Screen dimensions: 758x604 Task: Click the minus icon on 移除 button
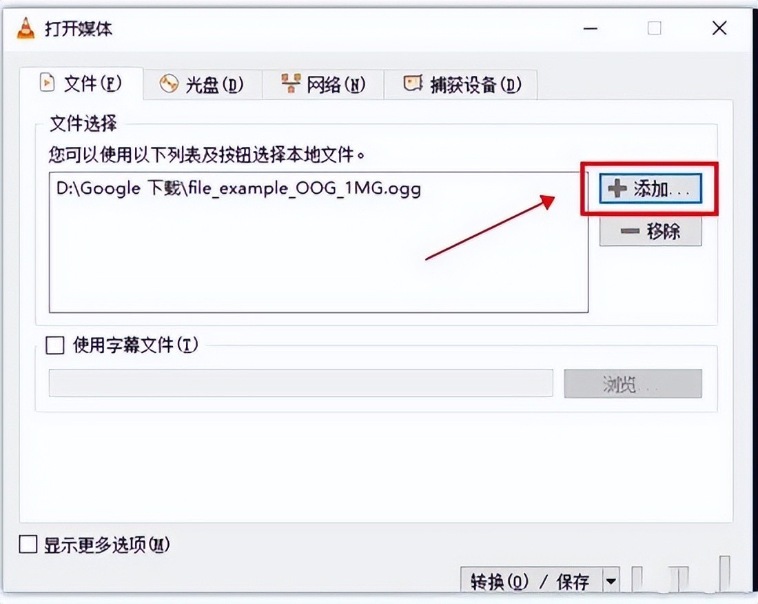coord(630,231)
